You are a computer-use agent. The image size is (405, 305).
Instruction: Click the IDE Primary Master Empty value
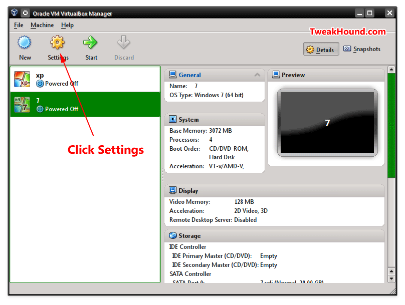268,256
